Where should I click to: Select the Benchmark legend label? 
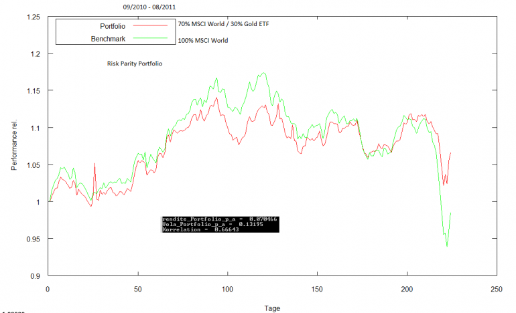[x=108, y=39]
